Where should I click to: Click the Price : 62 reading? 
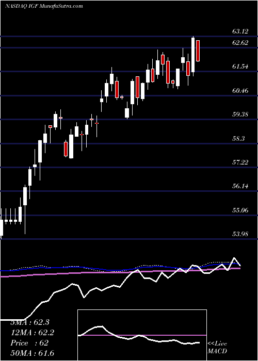[x=29, y=343]
